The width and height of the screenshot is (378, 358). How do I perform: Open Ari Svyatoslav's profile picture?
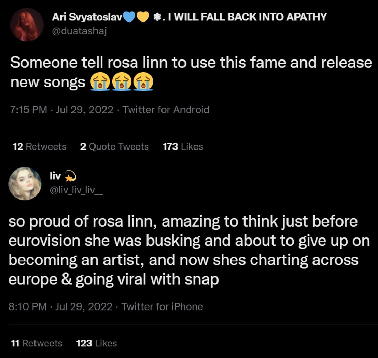pyautogui.click(x=27, y=25)
